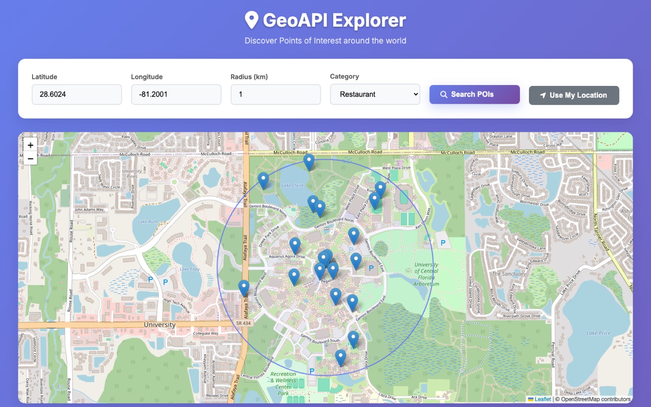
Task: Focus the Latitude input field
Action: [77, 94]
